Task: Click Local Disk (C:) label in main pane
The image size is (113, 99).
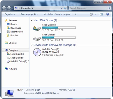Action: 49,25
